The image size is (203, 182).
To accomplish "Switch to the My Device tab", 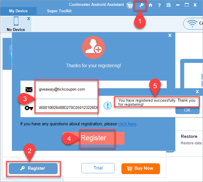I will [x=18, y=11].
